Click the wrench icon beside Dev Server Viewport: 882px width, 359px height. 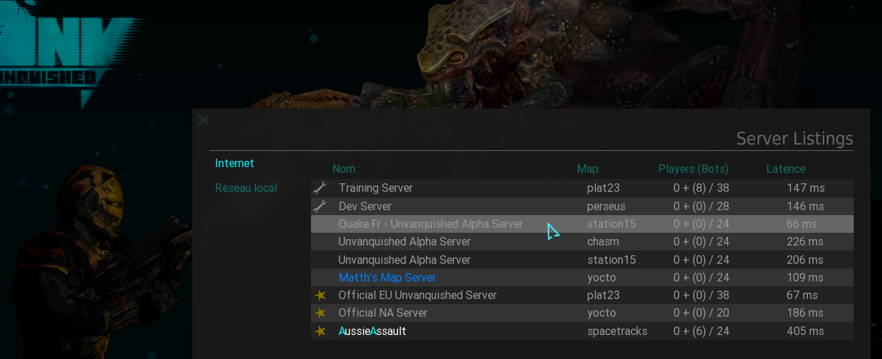click(320, 206)
